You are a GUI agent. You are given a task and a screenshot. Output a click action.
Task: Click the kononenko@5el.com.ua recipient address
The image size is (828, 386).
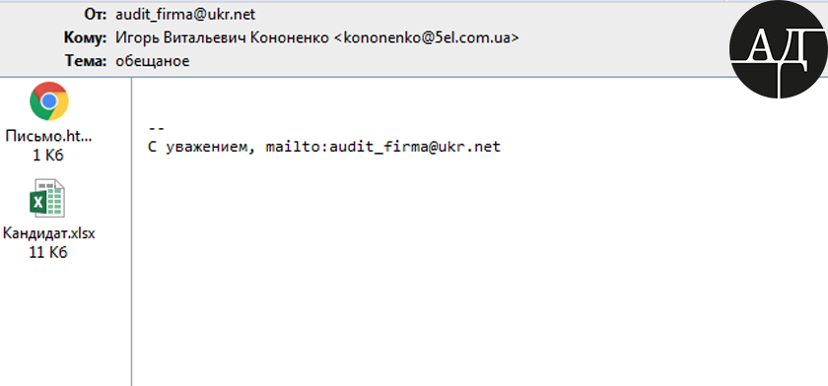tap(427, 38)
